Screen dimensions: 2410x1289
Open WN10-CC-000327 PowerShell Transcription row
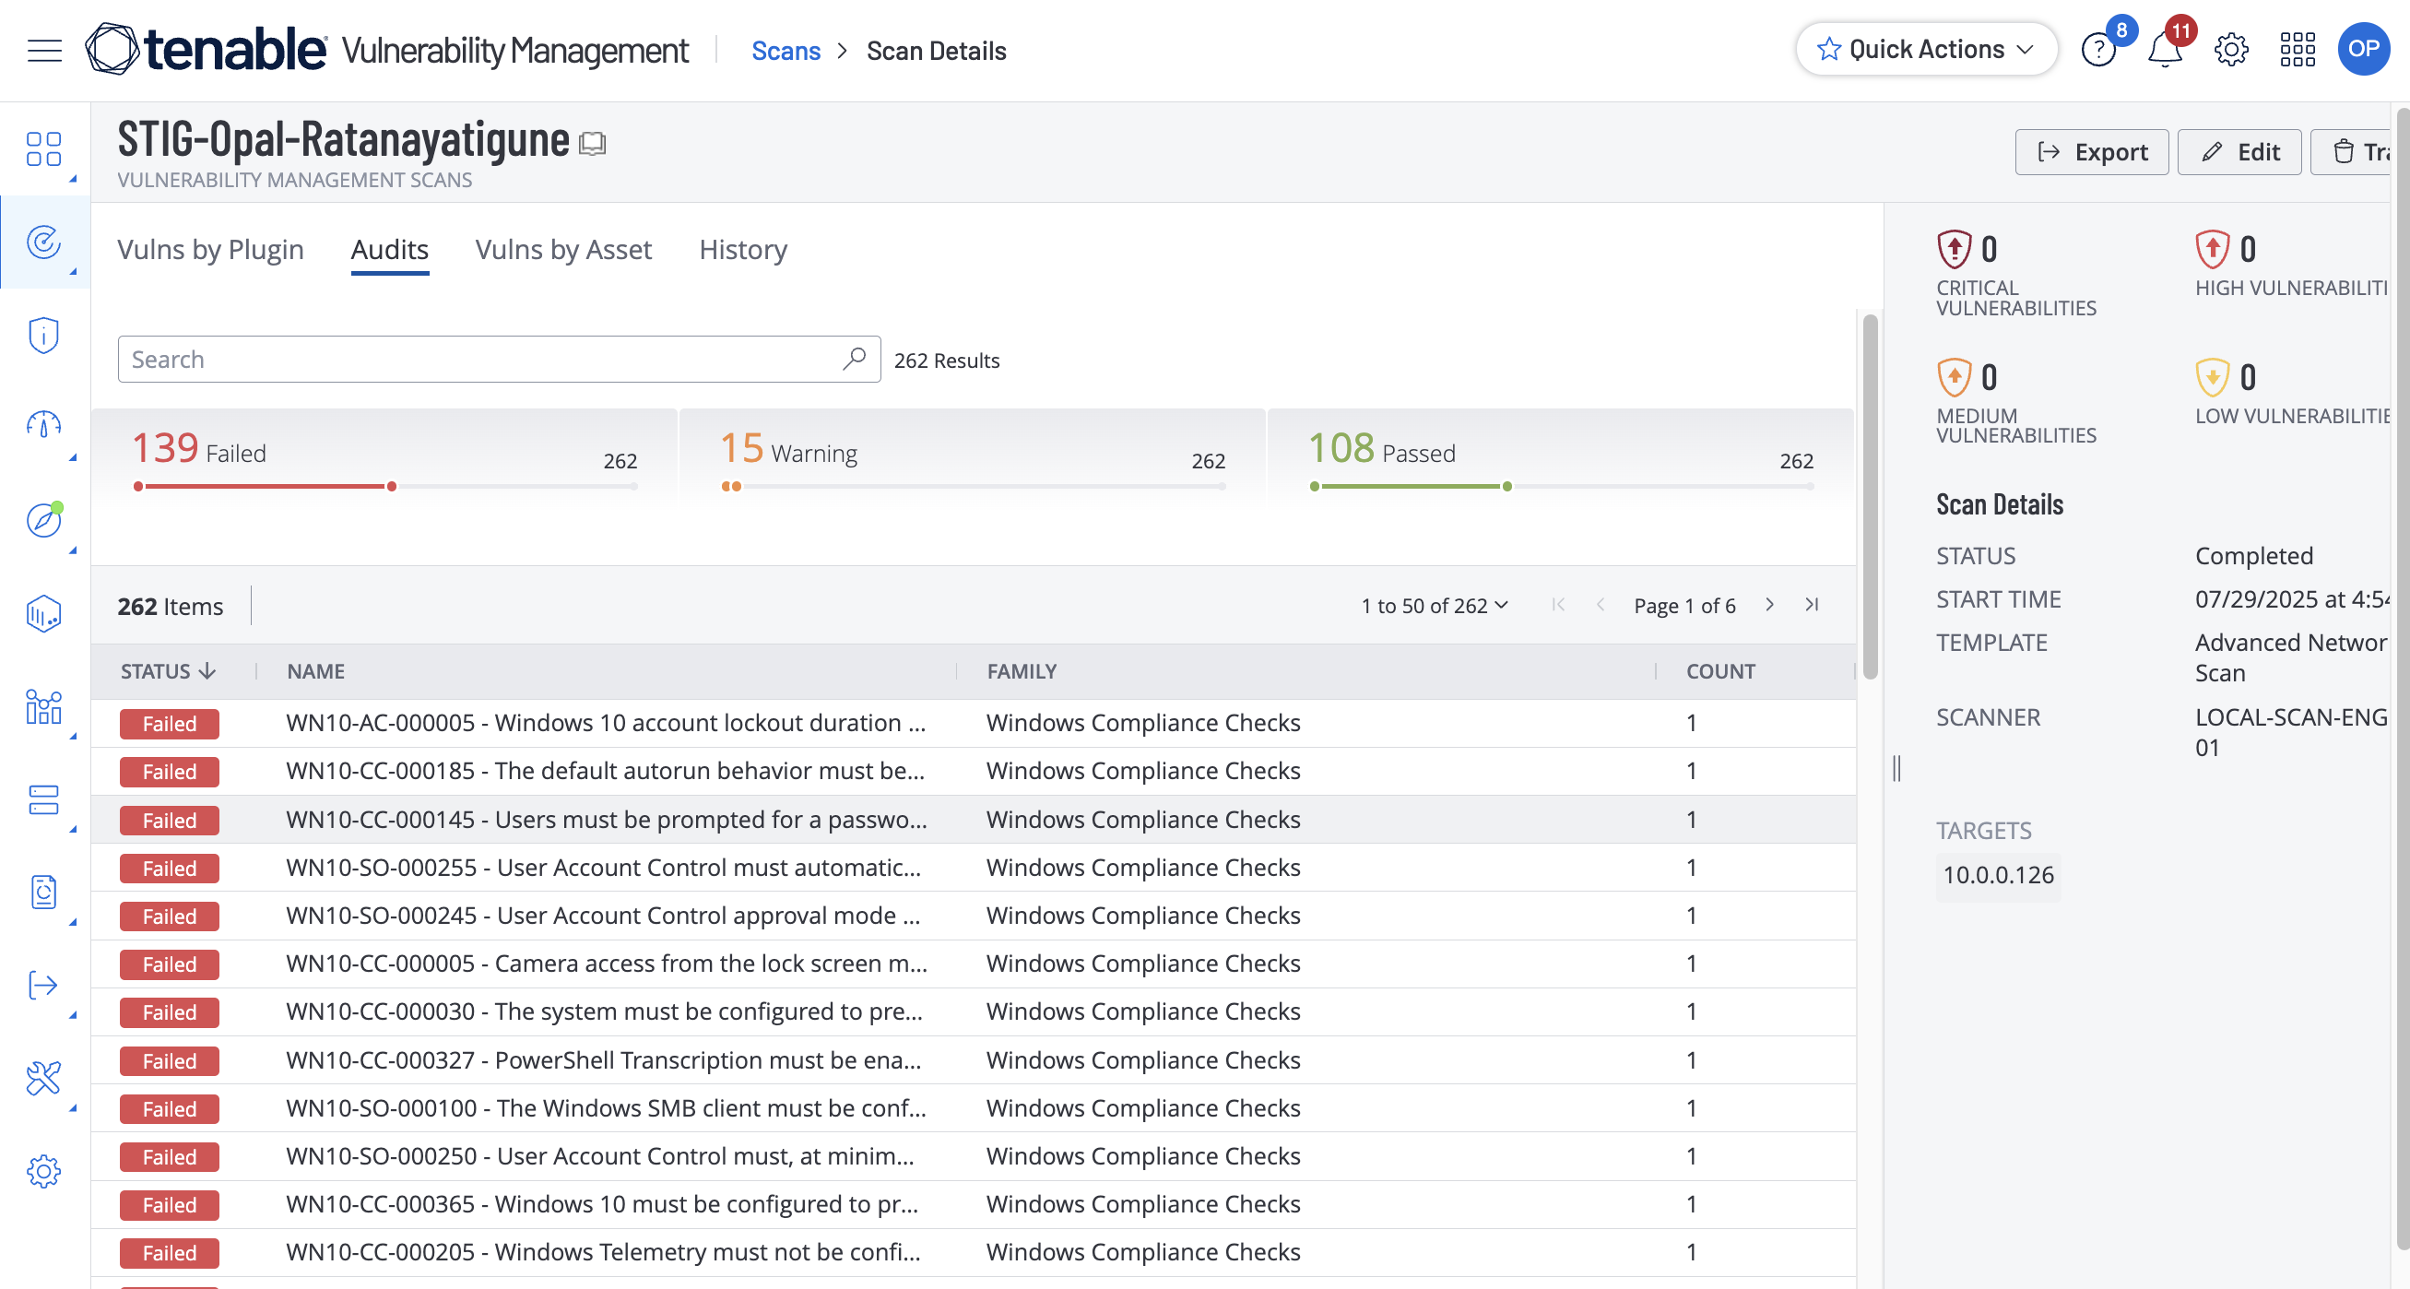973,1059
